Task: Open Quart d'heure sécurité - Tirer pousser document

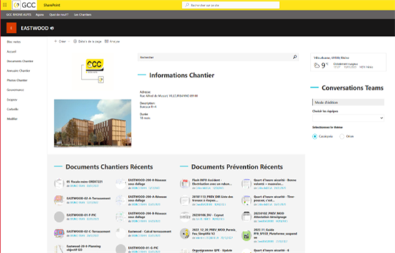Action: 274,199
